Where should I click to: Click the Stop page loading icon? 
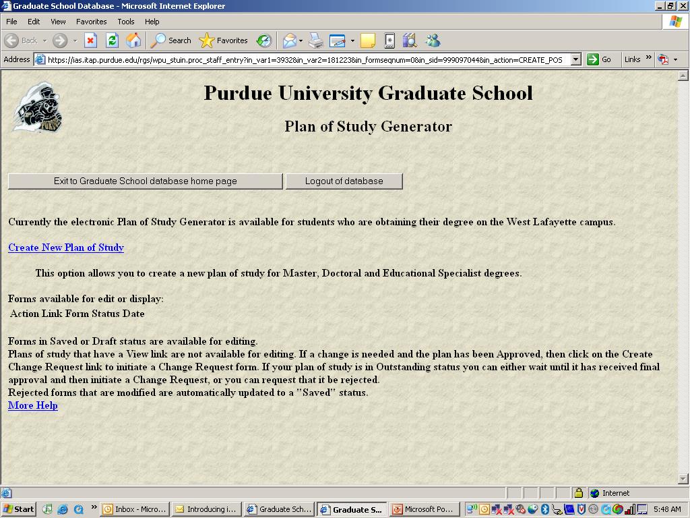click(x=90, y=40)
